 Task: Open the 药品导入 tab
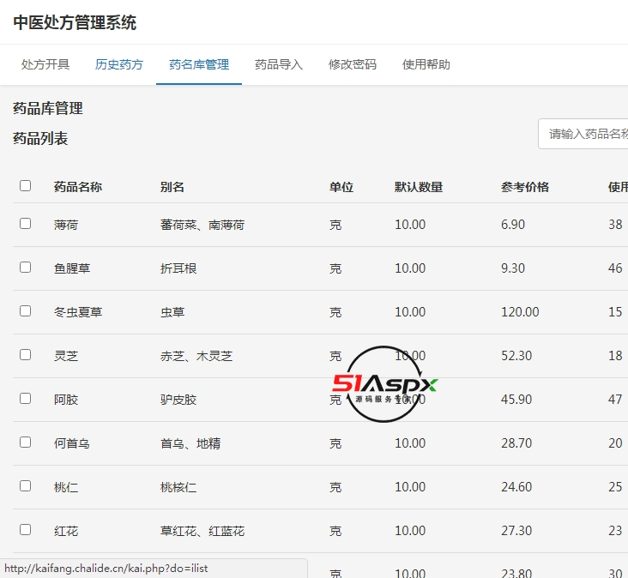click(279, 64)
